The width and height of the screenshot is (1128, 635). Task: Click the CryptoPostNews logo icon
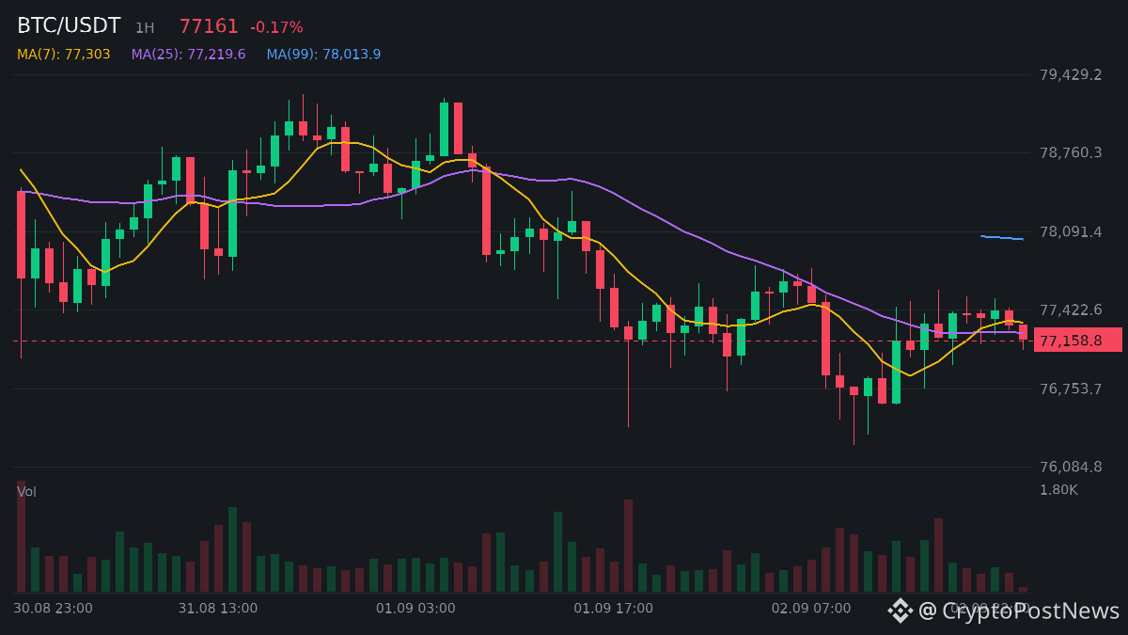[x=901, y=611]
